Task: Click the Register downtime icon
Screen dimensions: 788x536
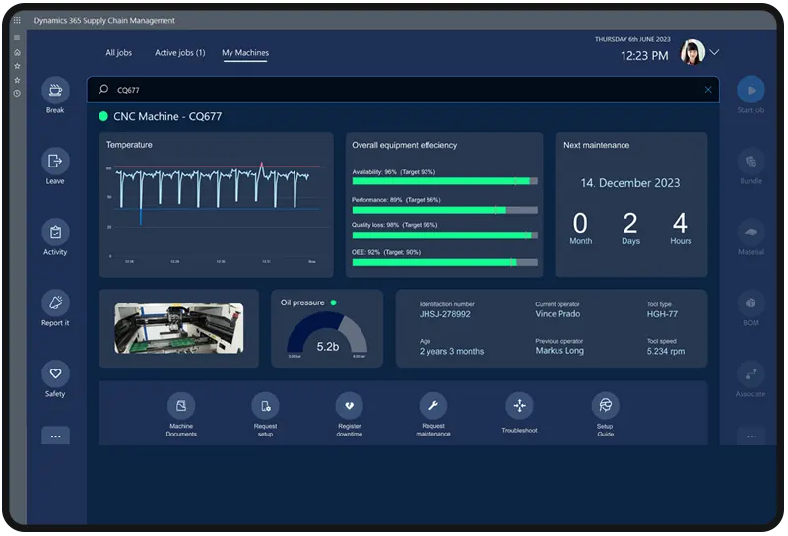Action: point(349,406)
